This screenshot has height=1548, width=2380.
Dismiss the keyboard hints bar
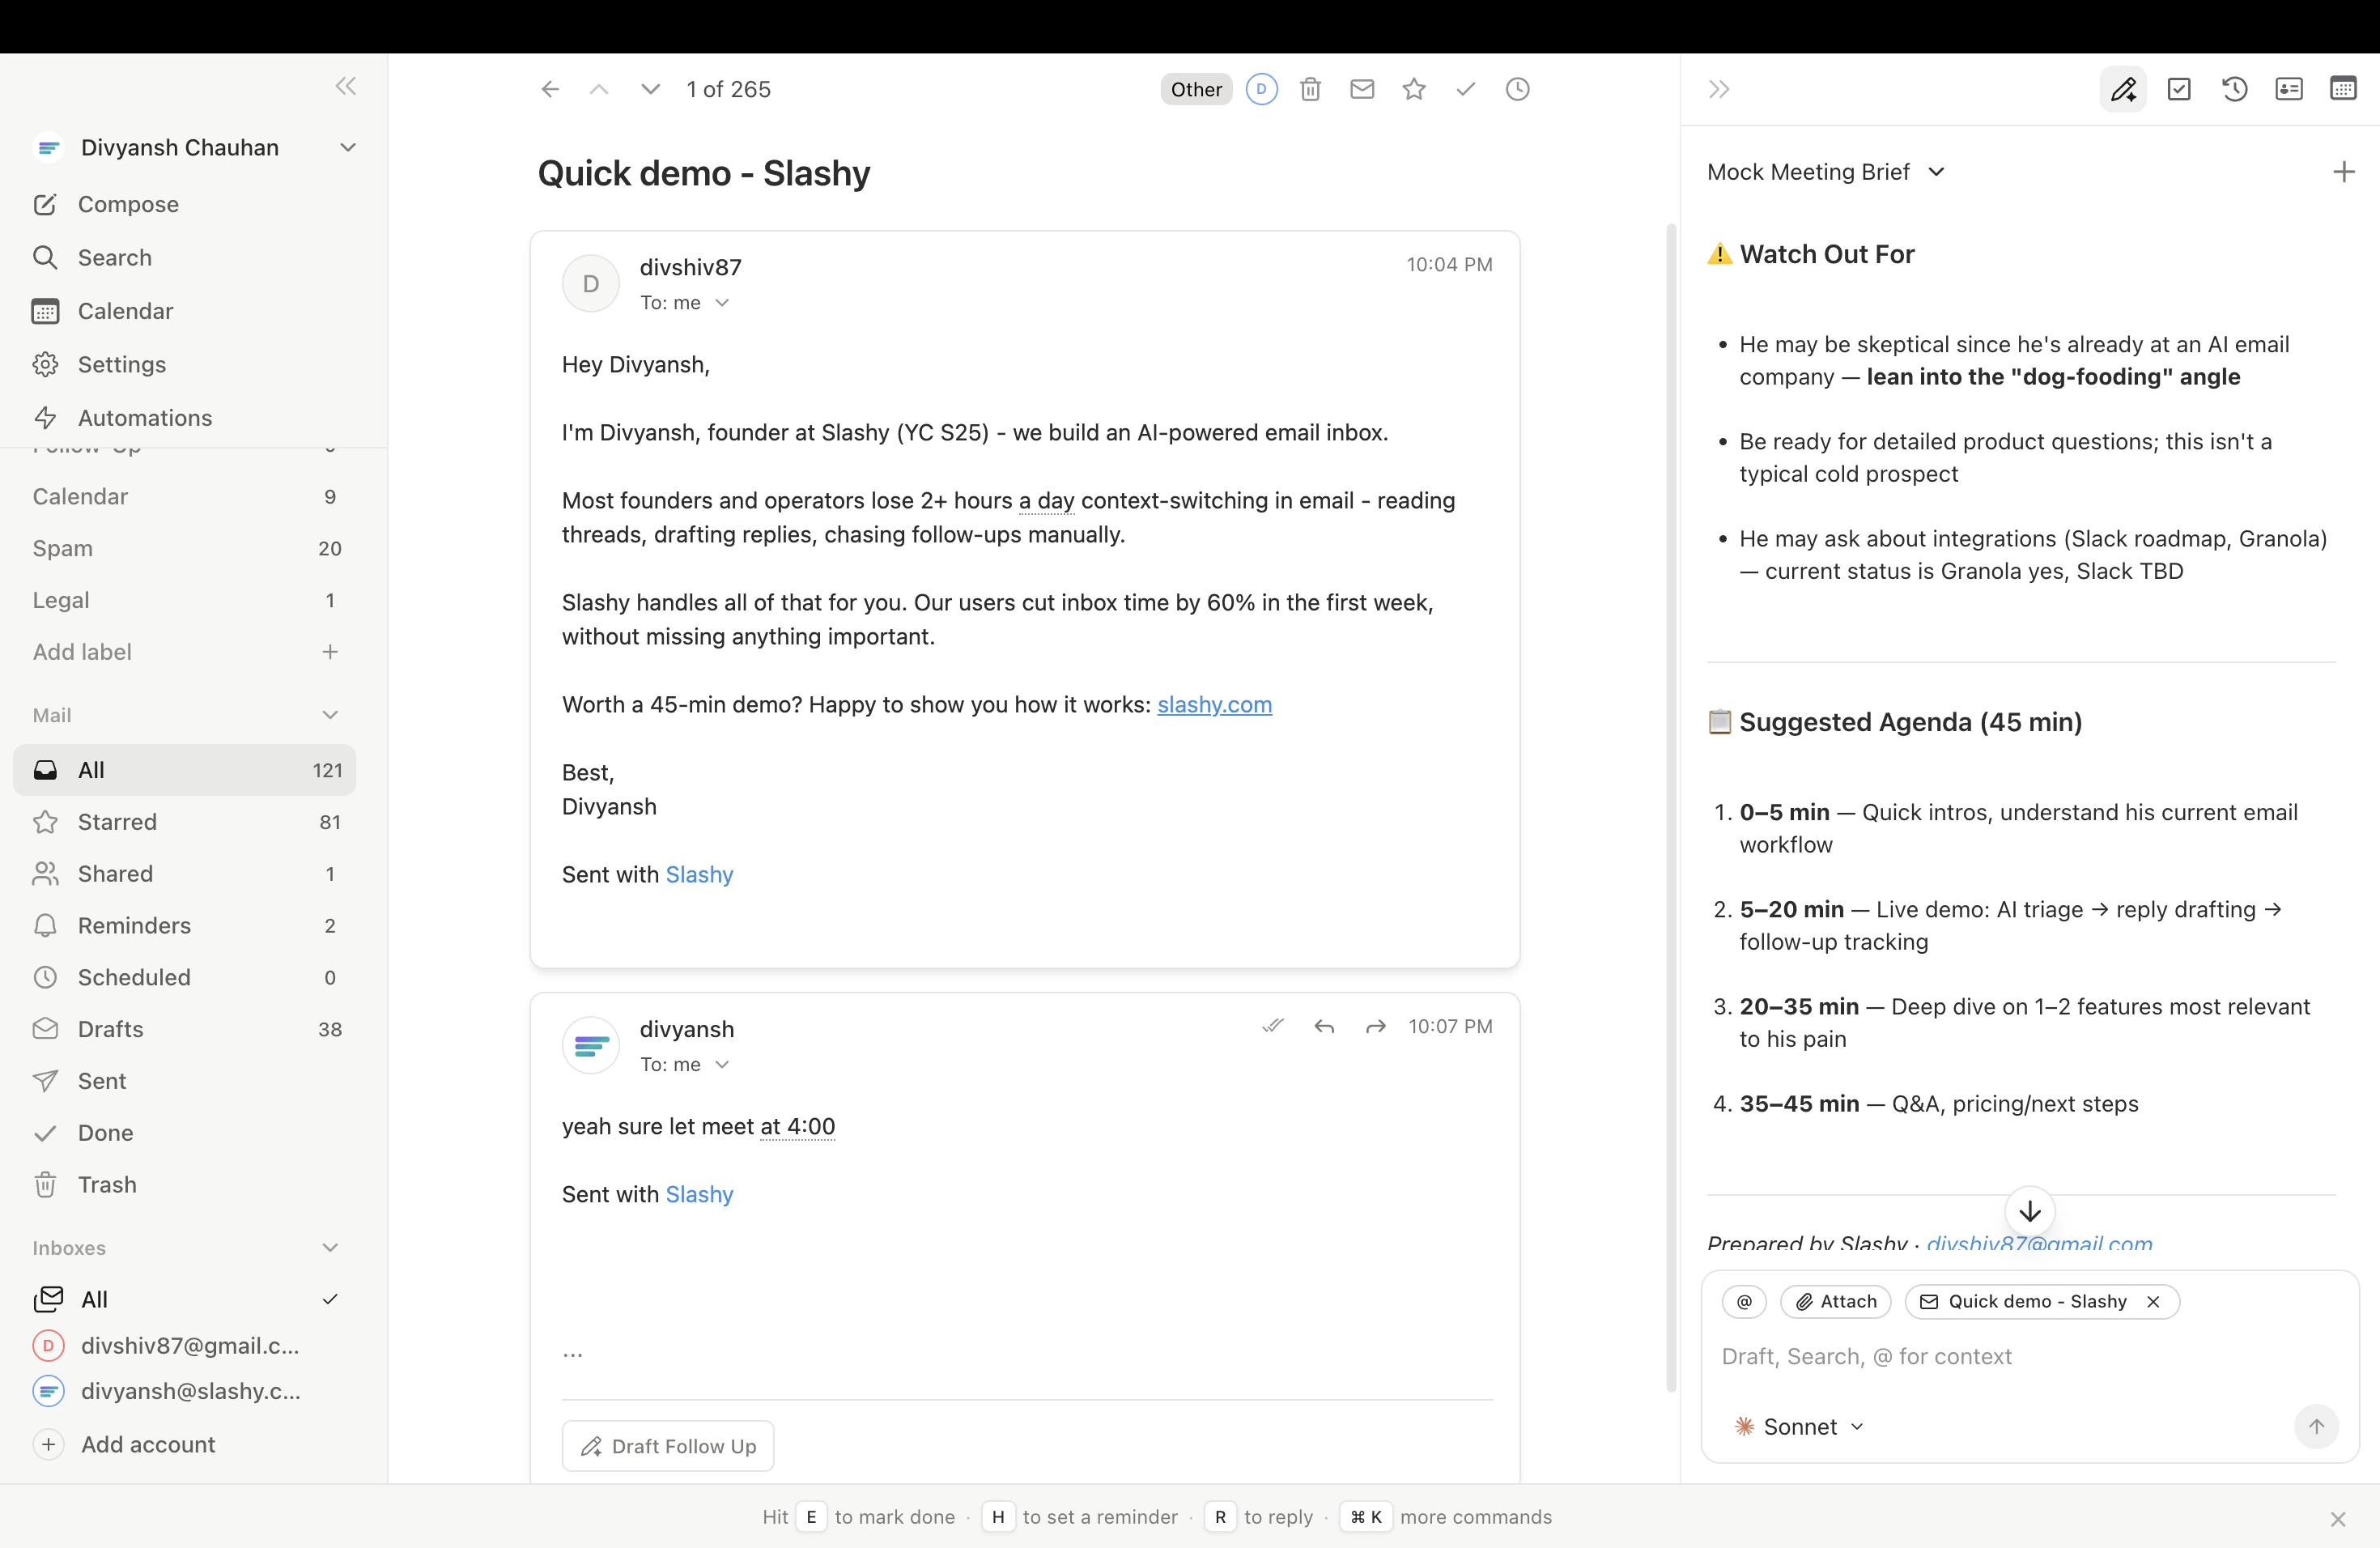point(2337,1520)
